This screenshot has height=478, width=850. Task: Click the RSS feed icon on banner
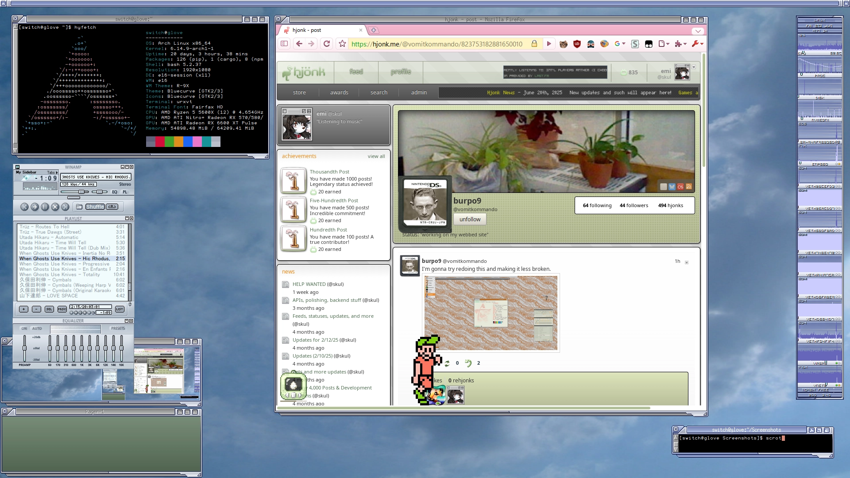point(689,187)
